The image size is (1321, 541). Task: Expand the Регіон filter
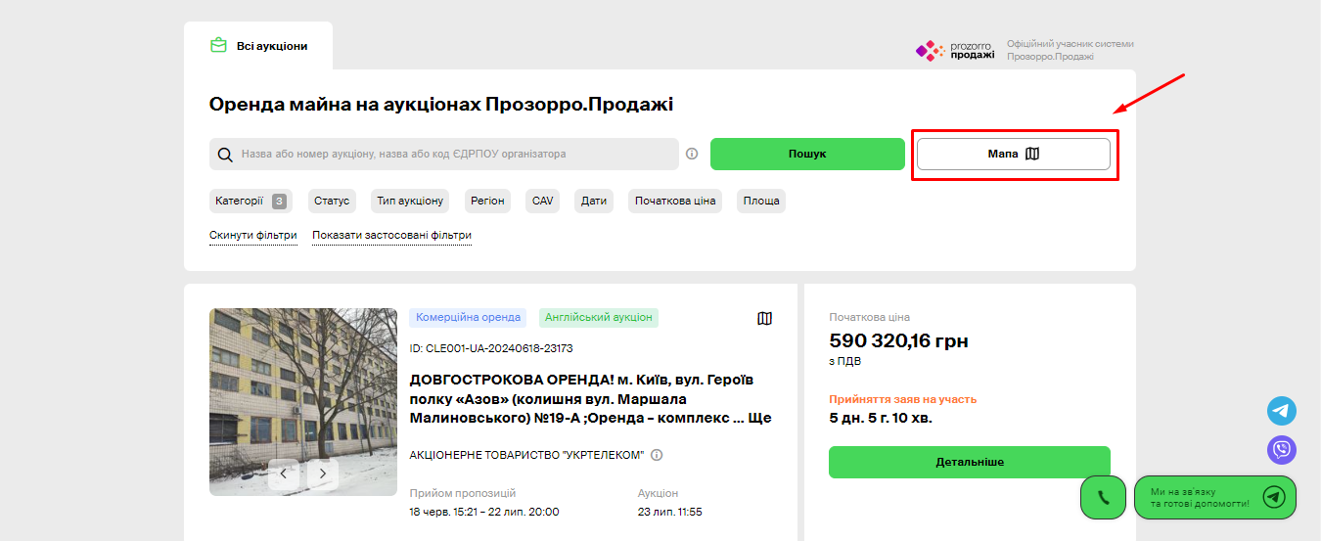486,201
